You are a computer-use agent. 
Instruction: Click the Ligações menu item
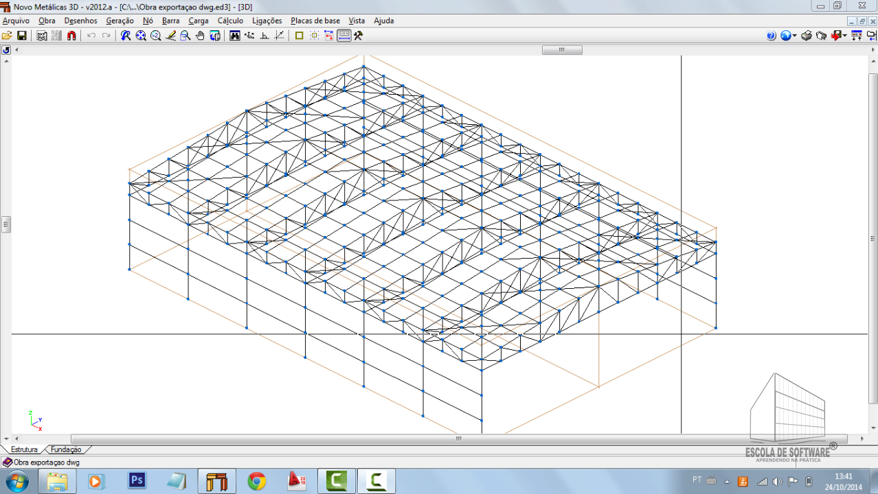tap(267, 21)
